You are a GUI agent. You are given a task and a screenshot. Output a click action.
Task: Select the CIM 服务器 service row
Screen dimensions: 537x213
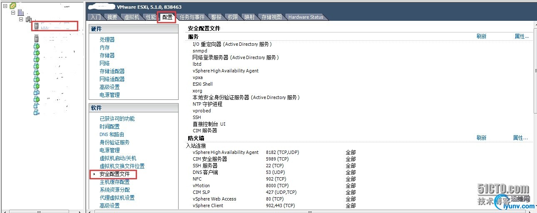[205, 131]
